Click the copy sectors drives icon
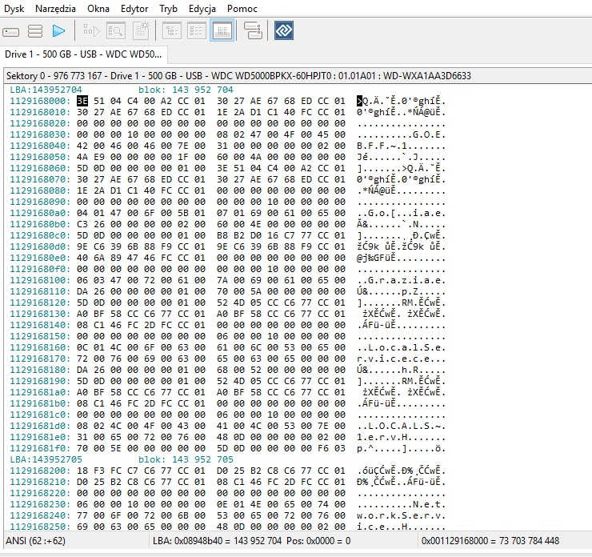The image size is (592, 557). click(253, 30)
